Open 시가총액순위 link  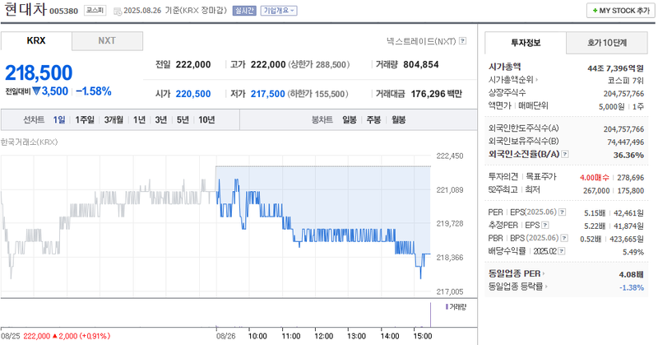[511, 79]
